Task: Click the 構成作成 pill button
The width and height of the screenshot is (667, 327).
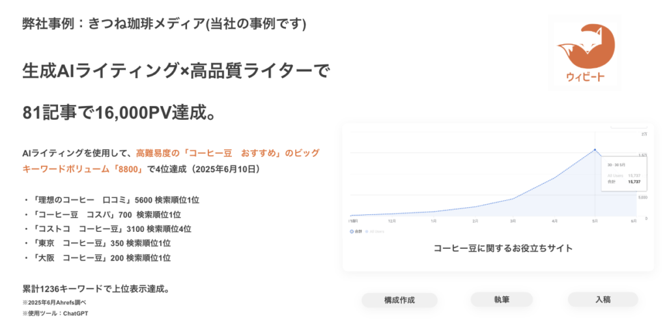Action: [399, 300]
